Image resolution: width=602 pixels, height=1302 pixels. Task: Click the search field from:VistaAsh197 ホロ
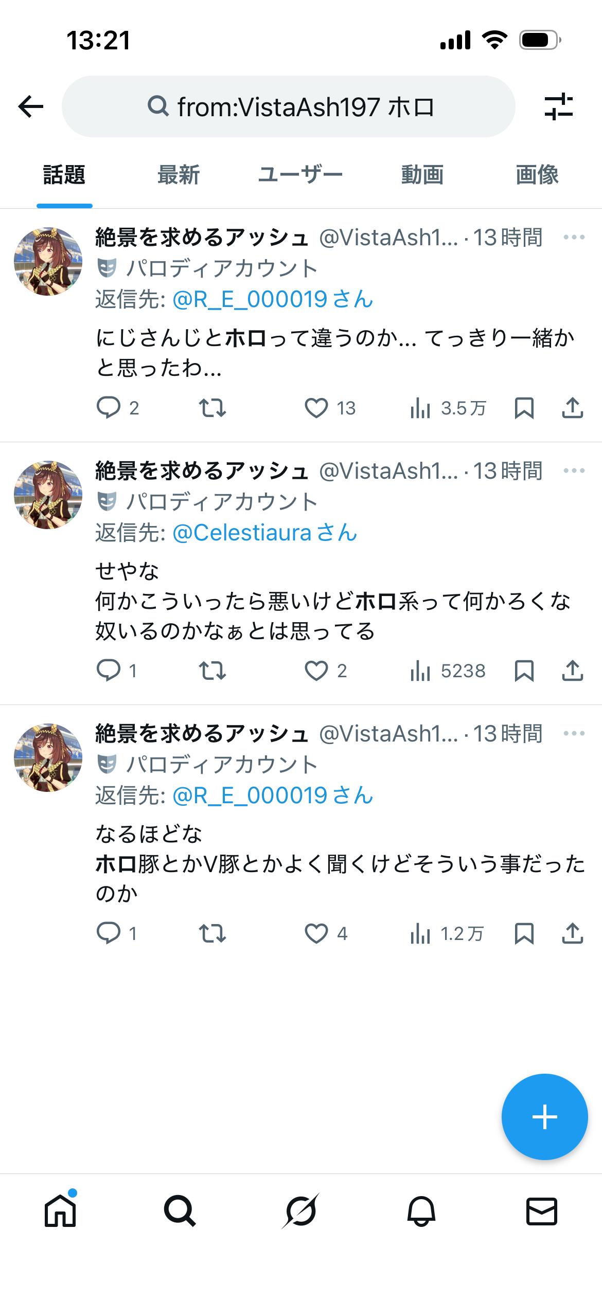coord(288,107)
